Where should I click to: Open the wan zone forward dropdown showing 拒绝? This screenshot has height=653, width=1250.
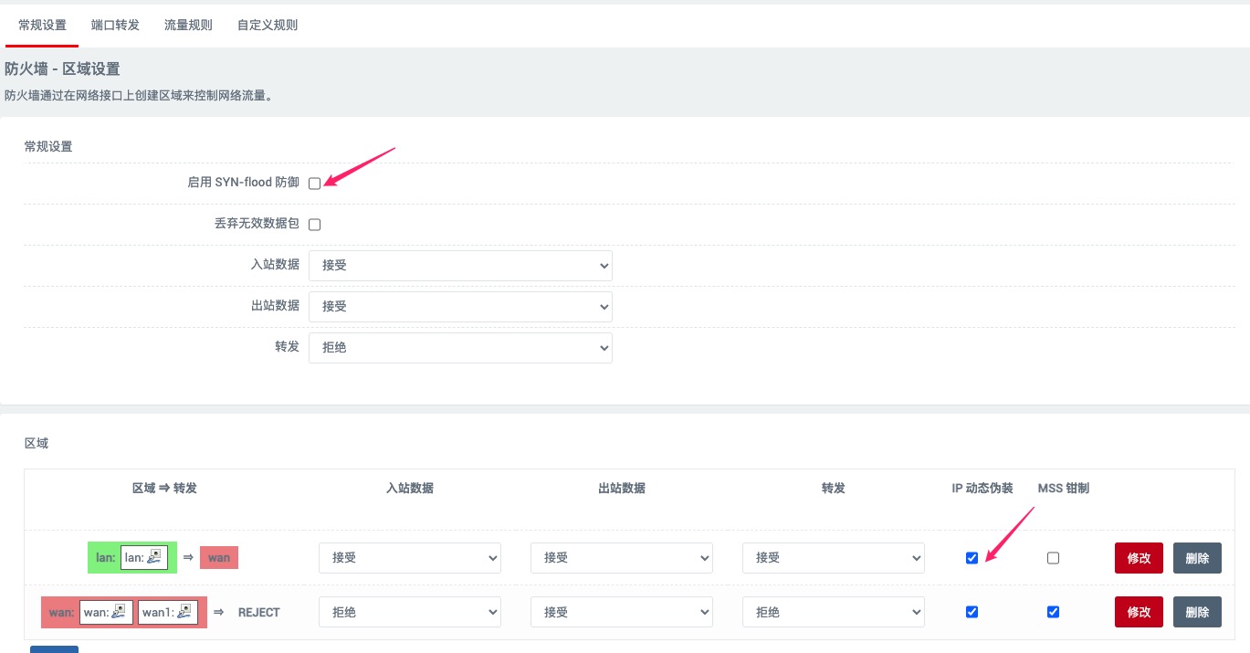coord(833,612)
